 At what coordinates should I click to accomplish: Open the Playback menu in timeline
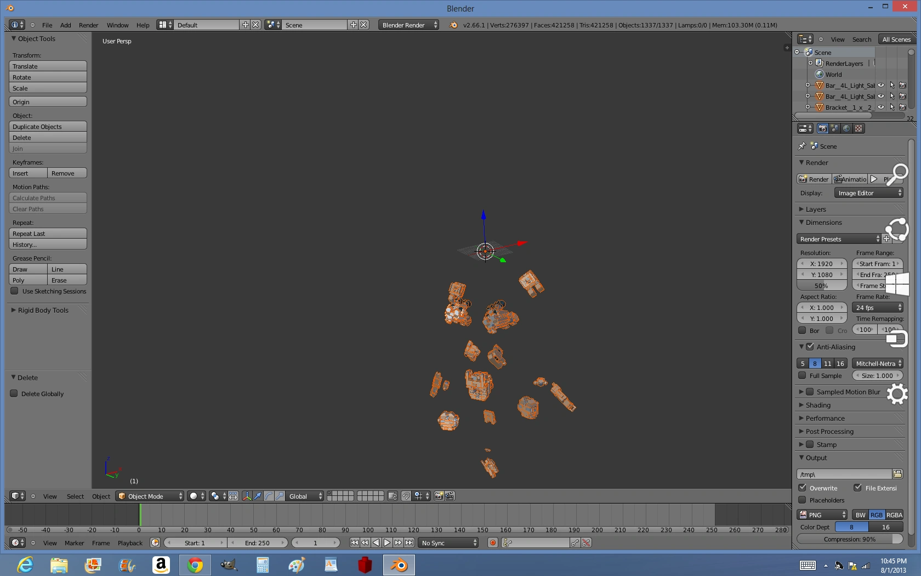130,543
